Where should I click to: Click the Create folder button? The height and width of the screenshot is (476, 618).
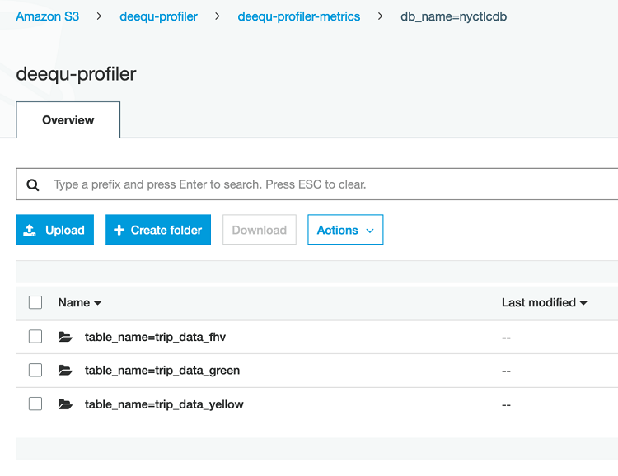point(158,230)
